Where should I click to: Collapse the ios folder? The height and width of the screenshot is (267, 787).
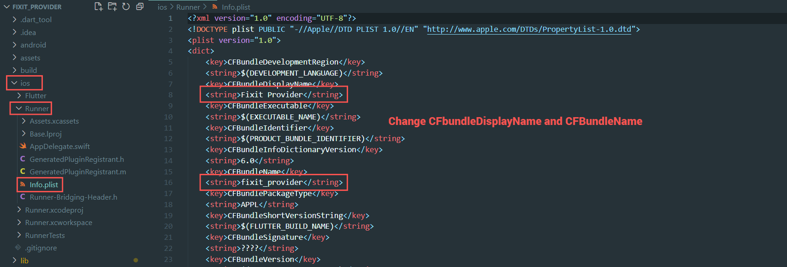coord(14,83)
